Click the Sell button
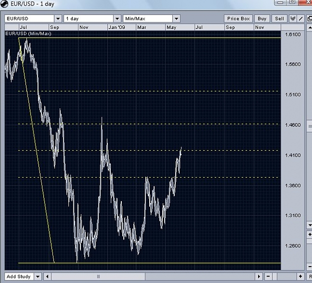312x283 pixels. tap(280, 18)
